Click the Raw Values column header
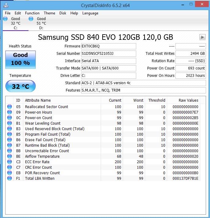This screenshot has height=218, width=210. (x=188, y=100)
